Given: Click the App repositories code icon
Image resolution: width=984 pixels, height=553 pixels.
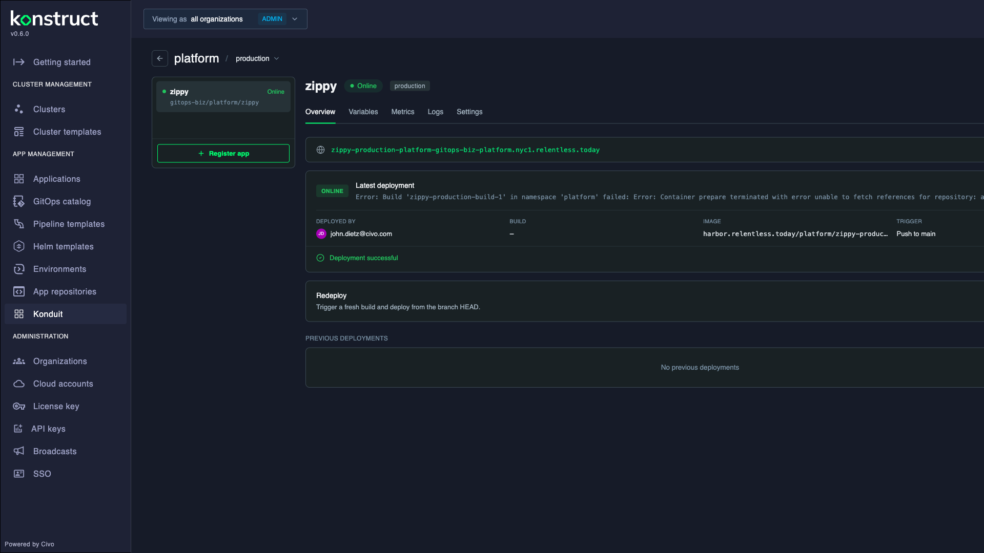Looking at the screenshot, I should point(19,291).
